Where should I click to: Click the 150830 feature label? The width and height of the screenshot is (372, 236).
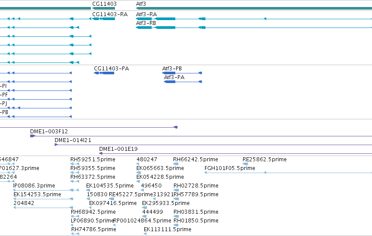coord(97,194)
